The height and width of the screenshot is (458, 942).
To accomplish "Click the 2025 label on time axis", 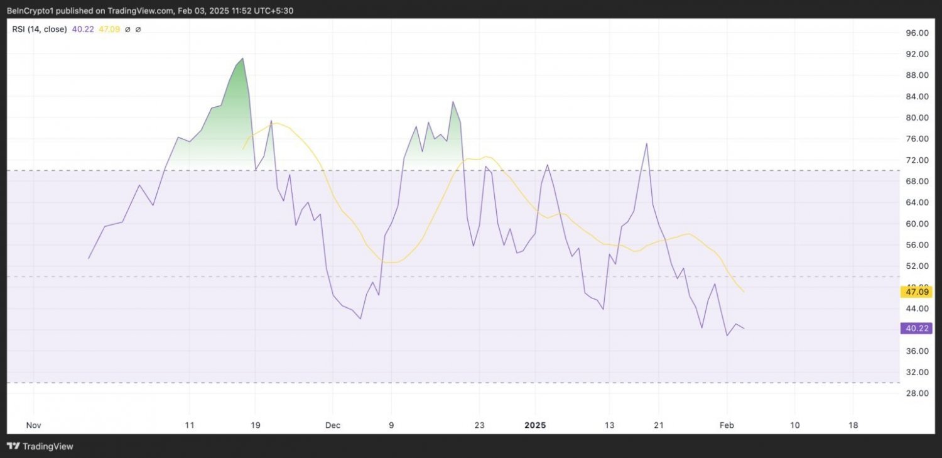I will point(536,425).
